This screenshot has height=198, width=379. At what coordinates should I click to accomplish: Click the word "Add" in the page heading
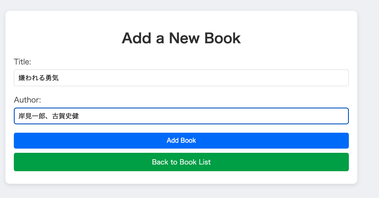(x=135, y=38)
